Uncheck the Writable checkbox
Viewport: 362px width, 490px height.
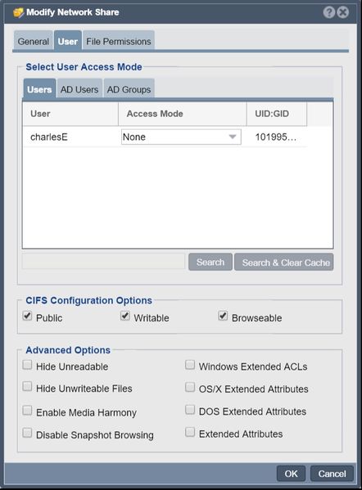point(125,316)
